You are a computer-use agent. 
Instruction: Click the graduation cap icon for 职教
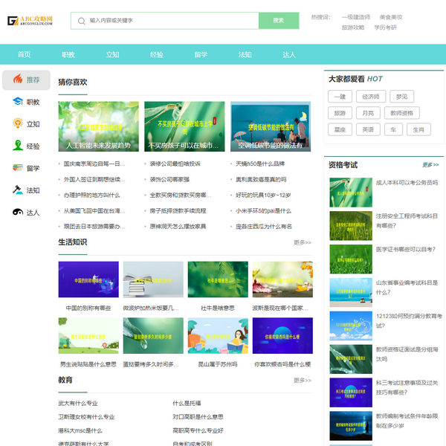18,102
